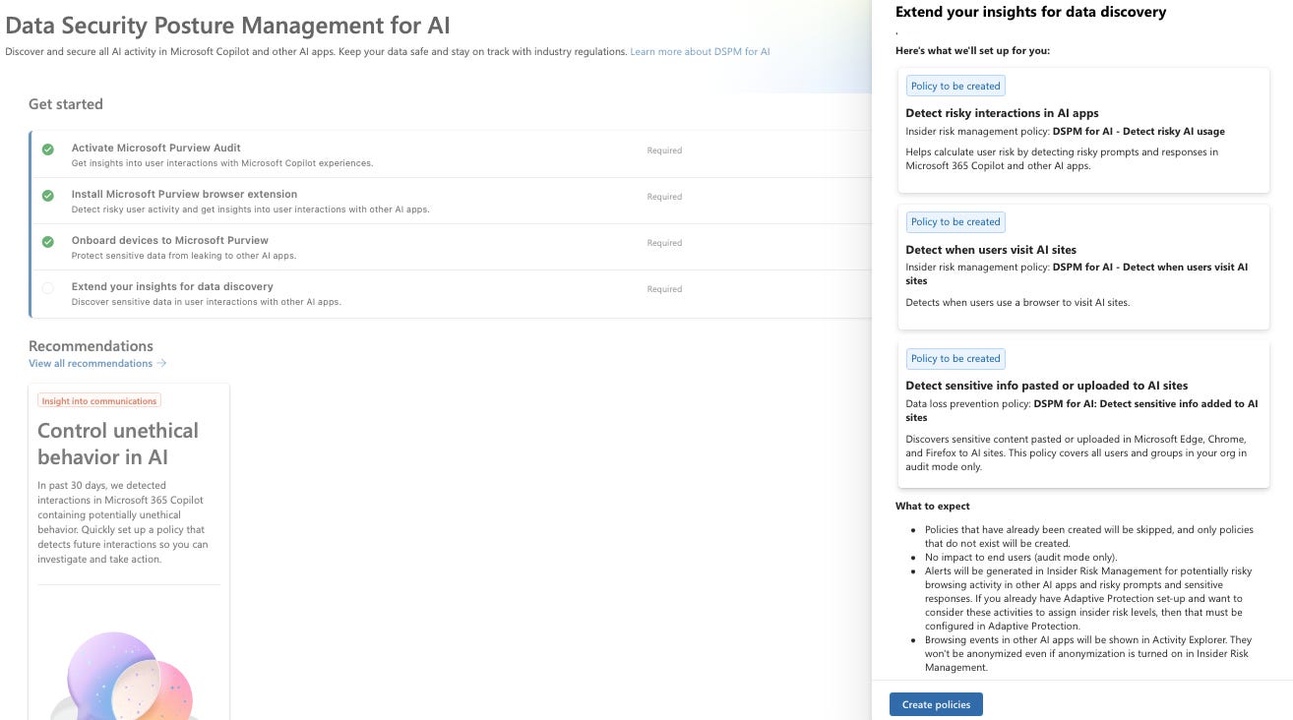1293x720 pixels.
Task: Click Required label in Activate Purview Audit row
Action: coord(664,150)
